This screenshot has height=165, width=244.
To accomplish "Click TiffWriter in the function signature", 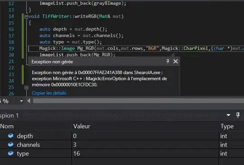I will pyautogui.click(x=56, y=16).
